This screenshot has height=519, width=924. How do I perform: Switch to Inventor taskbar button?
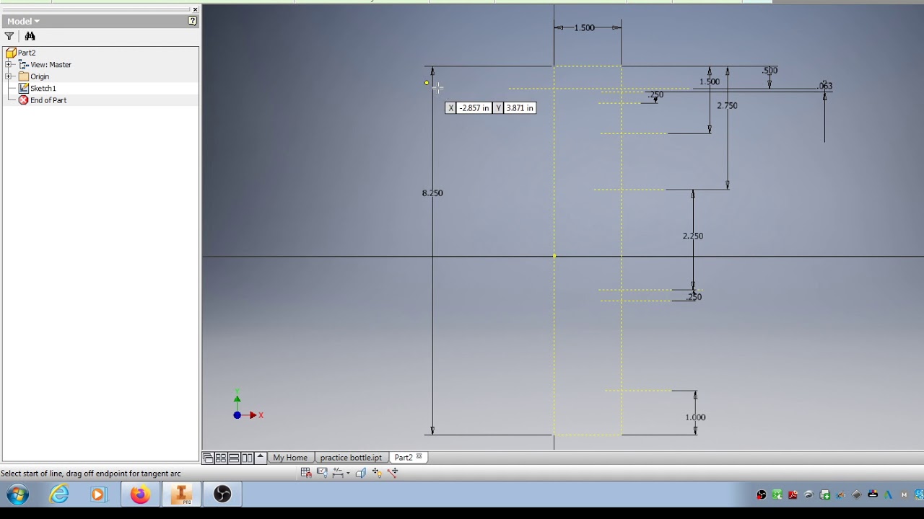(180, 494)
